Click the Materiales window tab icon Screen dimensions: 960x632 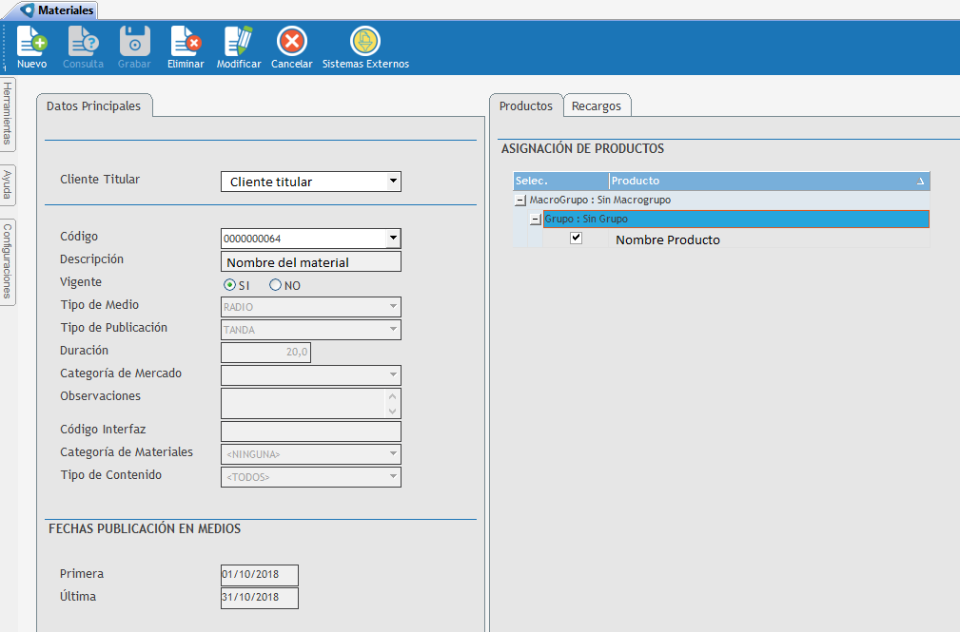pos(27,10)
